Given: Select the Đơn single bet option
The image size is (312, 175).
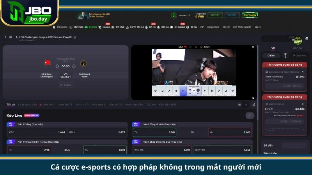Looking at the screenshot, I should pyautogui.click(x=271, y=56).
